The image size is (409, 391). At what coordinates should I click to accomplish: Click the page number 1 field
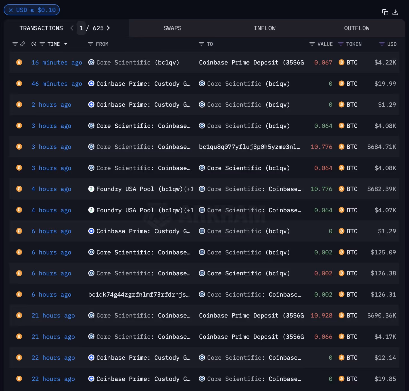(x=81, y=28)
